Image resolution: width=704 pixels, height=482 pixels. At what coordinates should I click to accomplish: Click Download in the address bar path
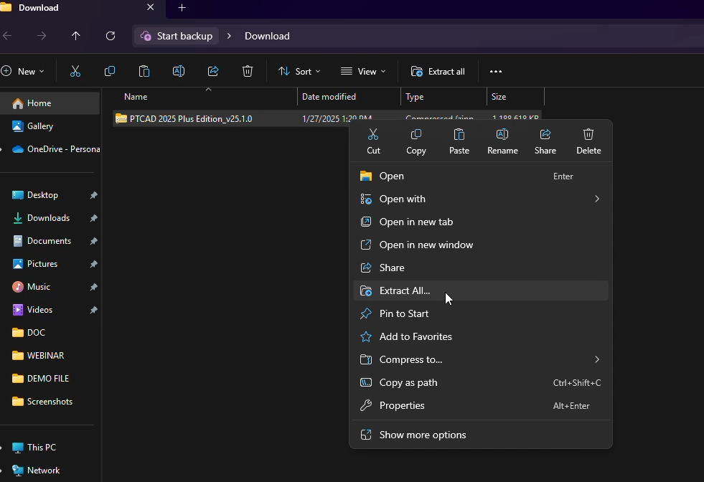[x=267, y=36]
